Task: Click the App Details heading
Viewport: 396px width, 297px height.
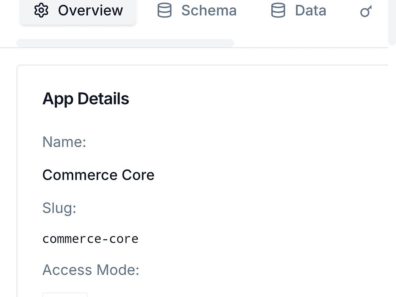Action: (86, 99)
